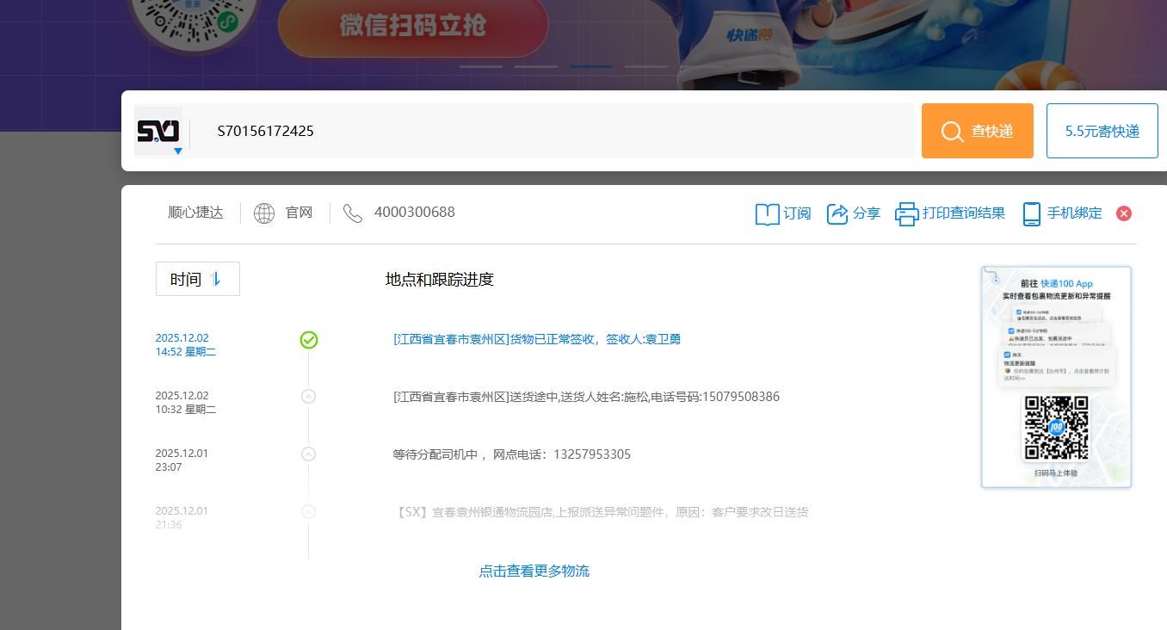Click the 微信扫码立抢 banner button

(x=413, y=26)
